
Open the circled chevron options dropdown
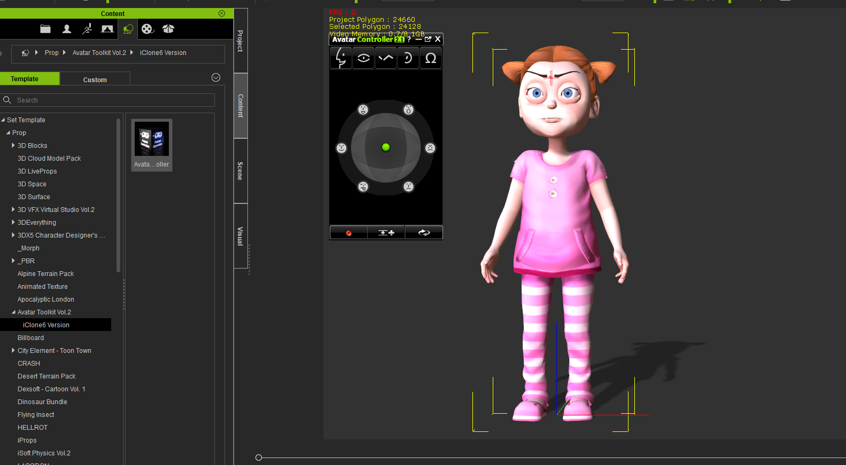coord(216,78)
